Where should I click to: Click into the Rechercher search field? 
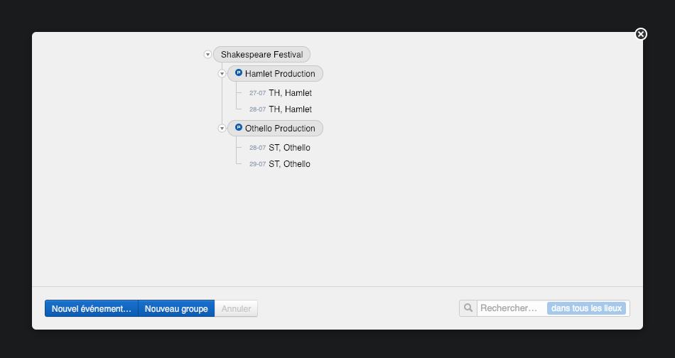point(510,308)
